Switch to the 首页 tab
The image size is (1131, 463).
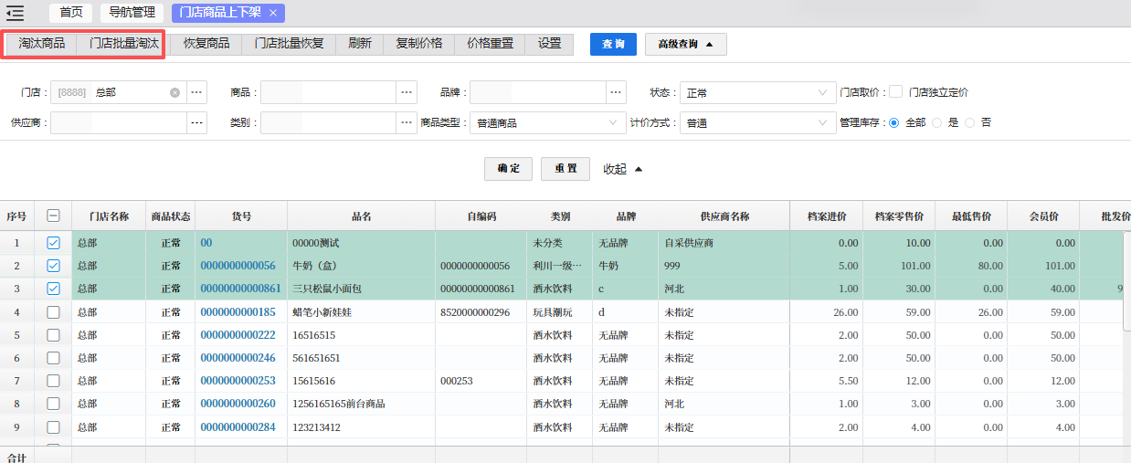(70, 13)
